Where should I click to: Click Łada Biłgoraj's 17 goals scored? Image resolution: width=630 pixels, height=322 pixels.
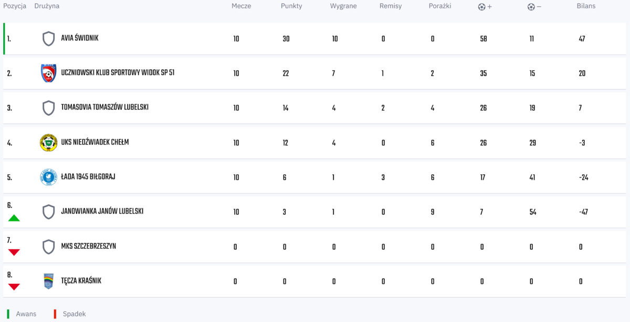click(482, 177)
